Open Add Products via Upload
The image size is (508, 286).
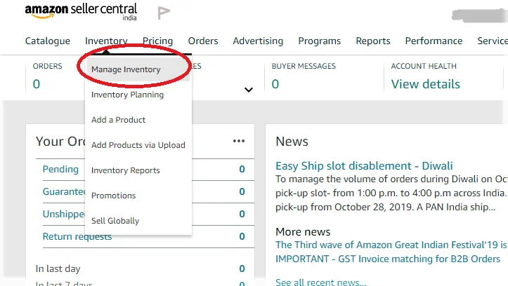click(138, 145)
